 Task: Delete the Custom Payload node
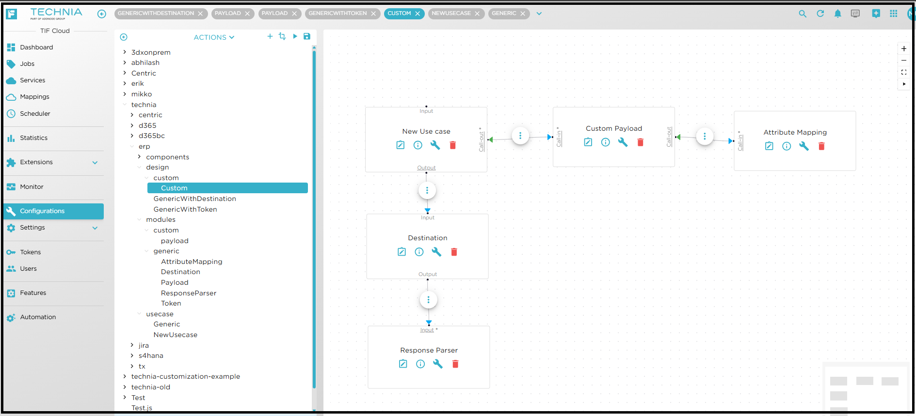tap(640, 142)
